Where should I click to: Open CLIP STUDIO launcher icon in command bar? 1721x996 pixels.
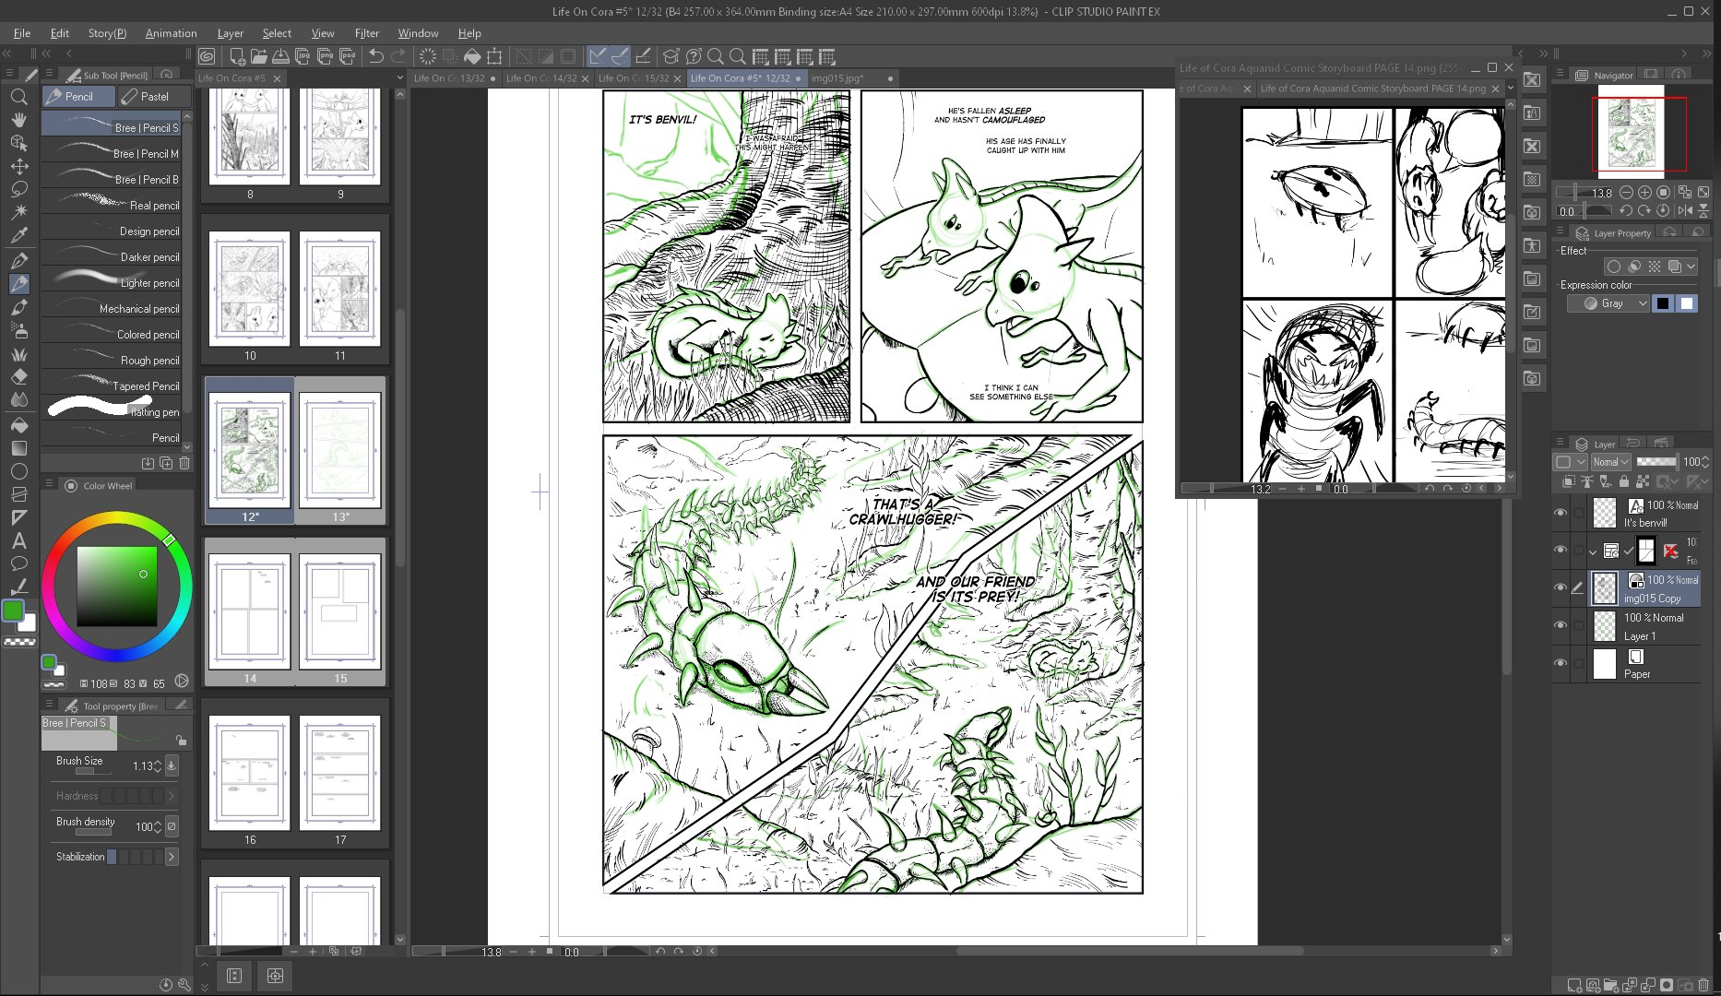point(208,56)
